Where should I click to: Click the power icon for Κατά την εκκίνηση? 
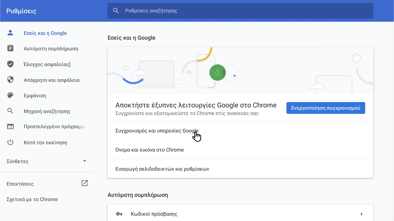pos(10,142)
